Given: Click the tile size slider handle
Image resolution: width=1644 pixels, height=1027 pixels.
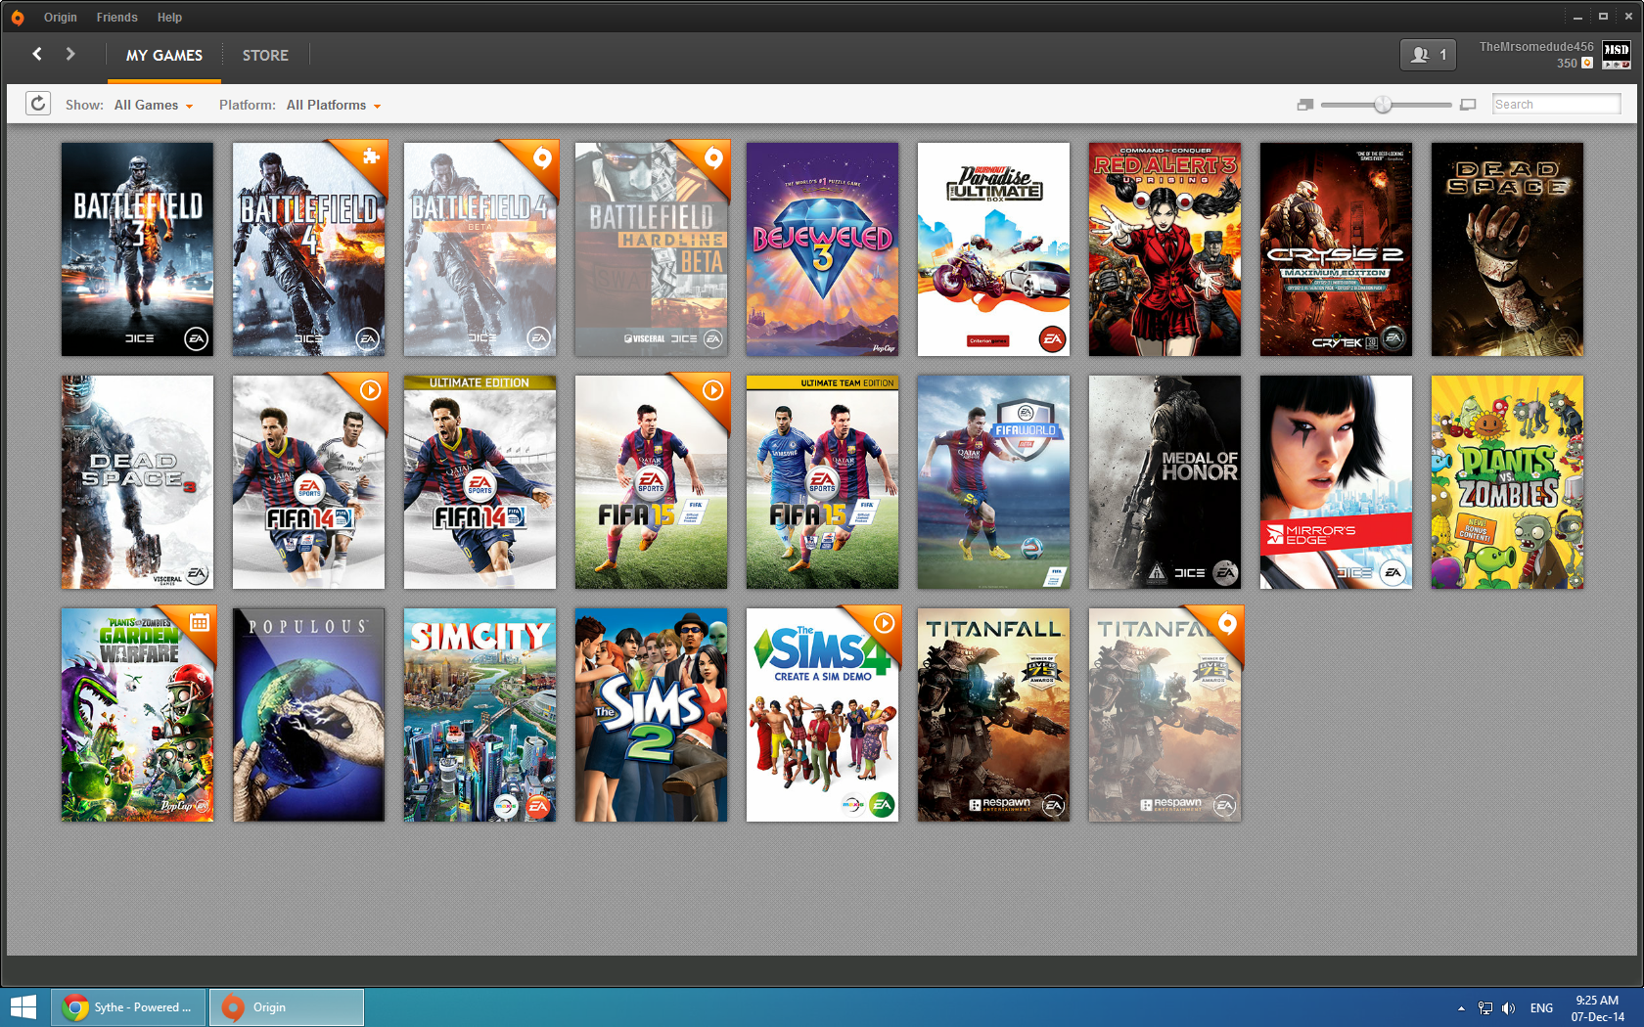Looking at the screenshot, I should [1383, 105].
